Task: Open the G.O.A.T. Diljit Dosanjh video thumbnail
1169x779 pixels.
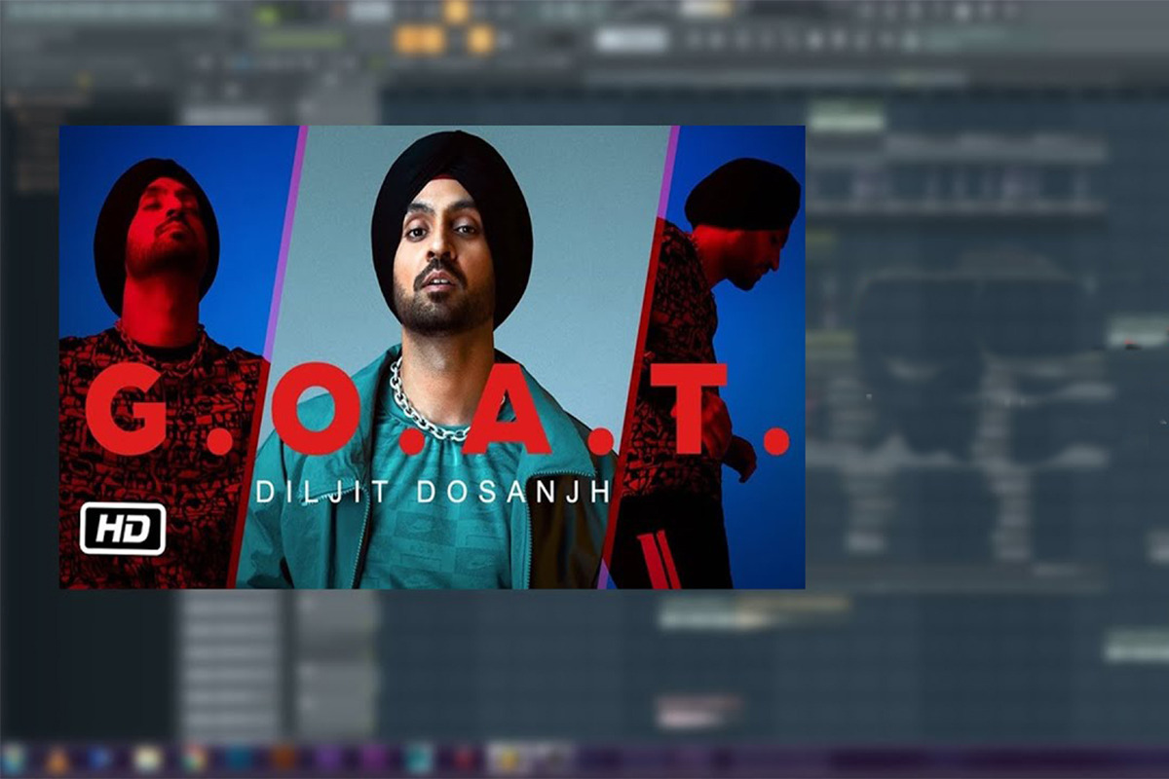Action: (432, 357)
